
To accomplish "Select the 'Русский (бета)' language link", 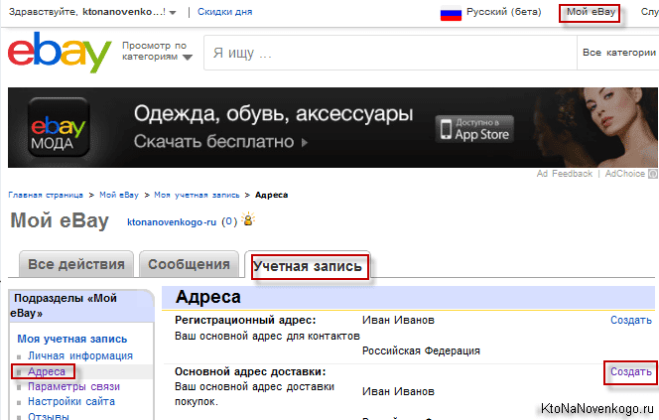I will (x=503, y=12).
